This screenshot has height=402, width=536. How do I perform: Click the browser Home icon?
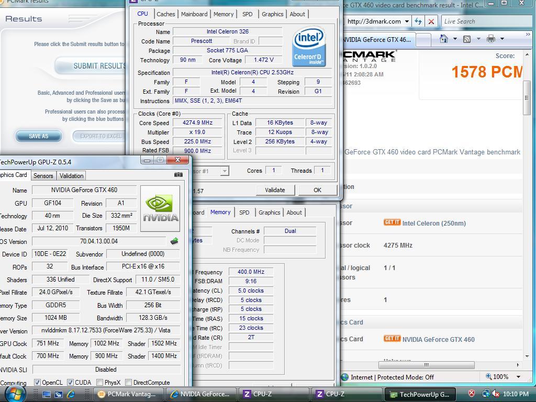443,39
